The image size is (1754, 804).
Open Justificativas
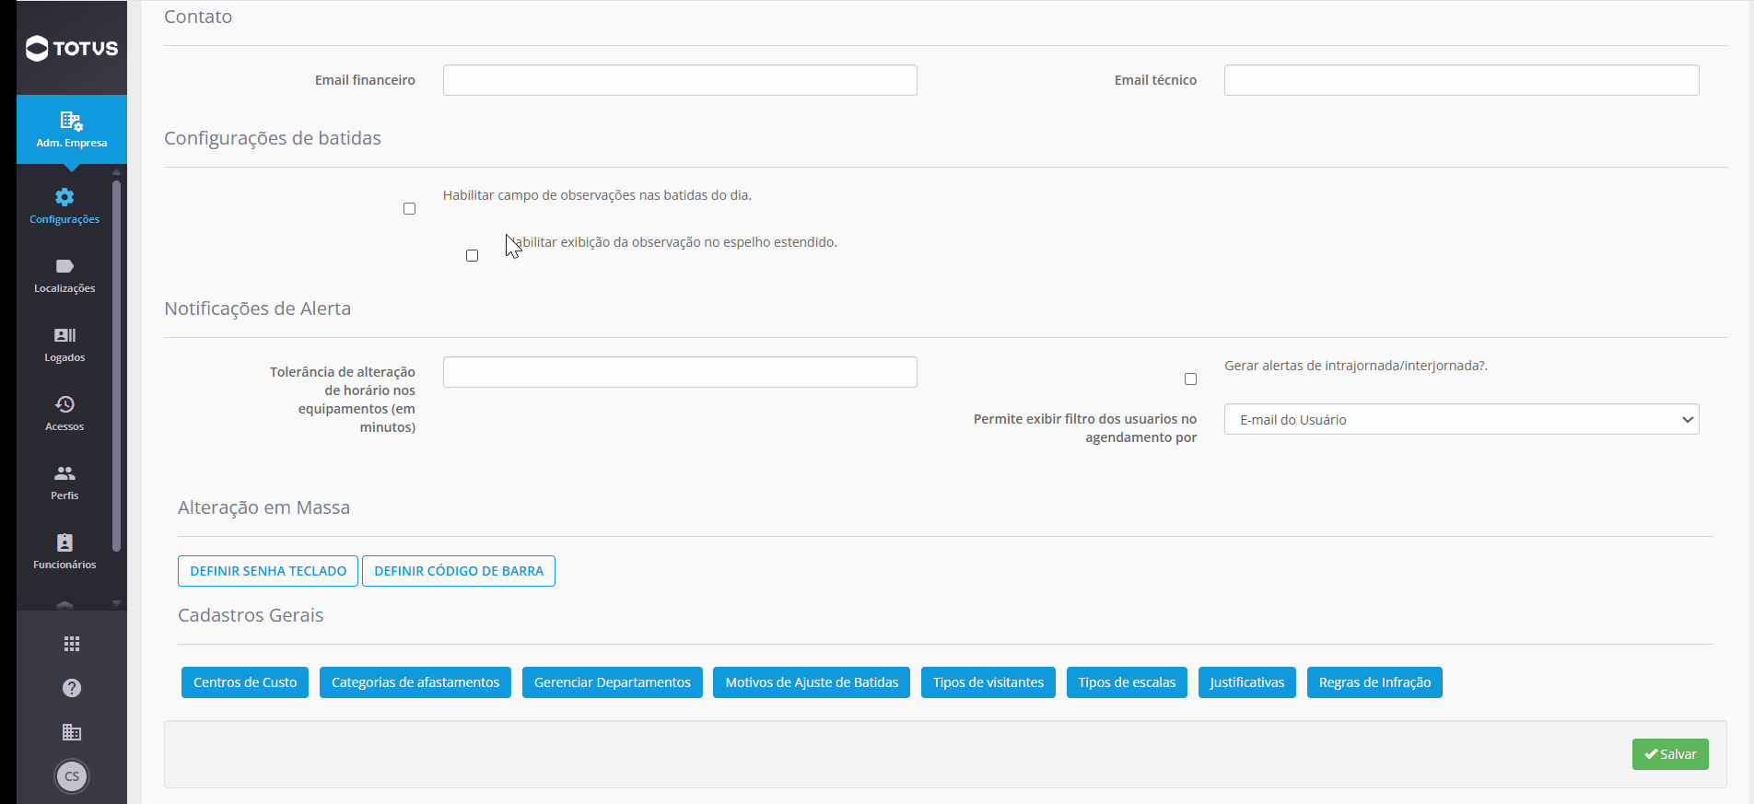pyautogui.click(x=1247, y=682)
